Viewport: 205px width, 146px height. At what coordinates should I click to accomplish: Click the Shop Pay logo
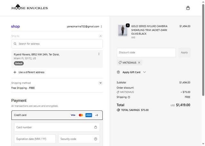15,27
